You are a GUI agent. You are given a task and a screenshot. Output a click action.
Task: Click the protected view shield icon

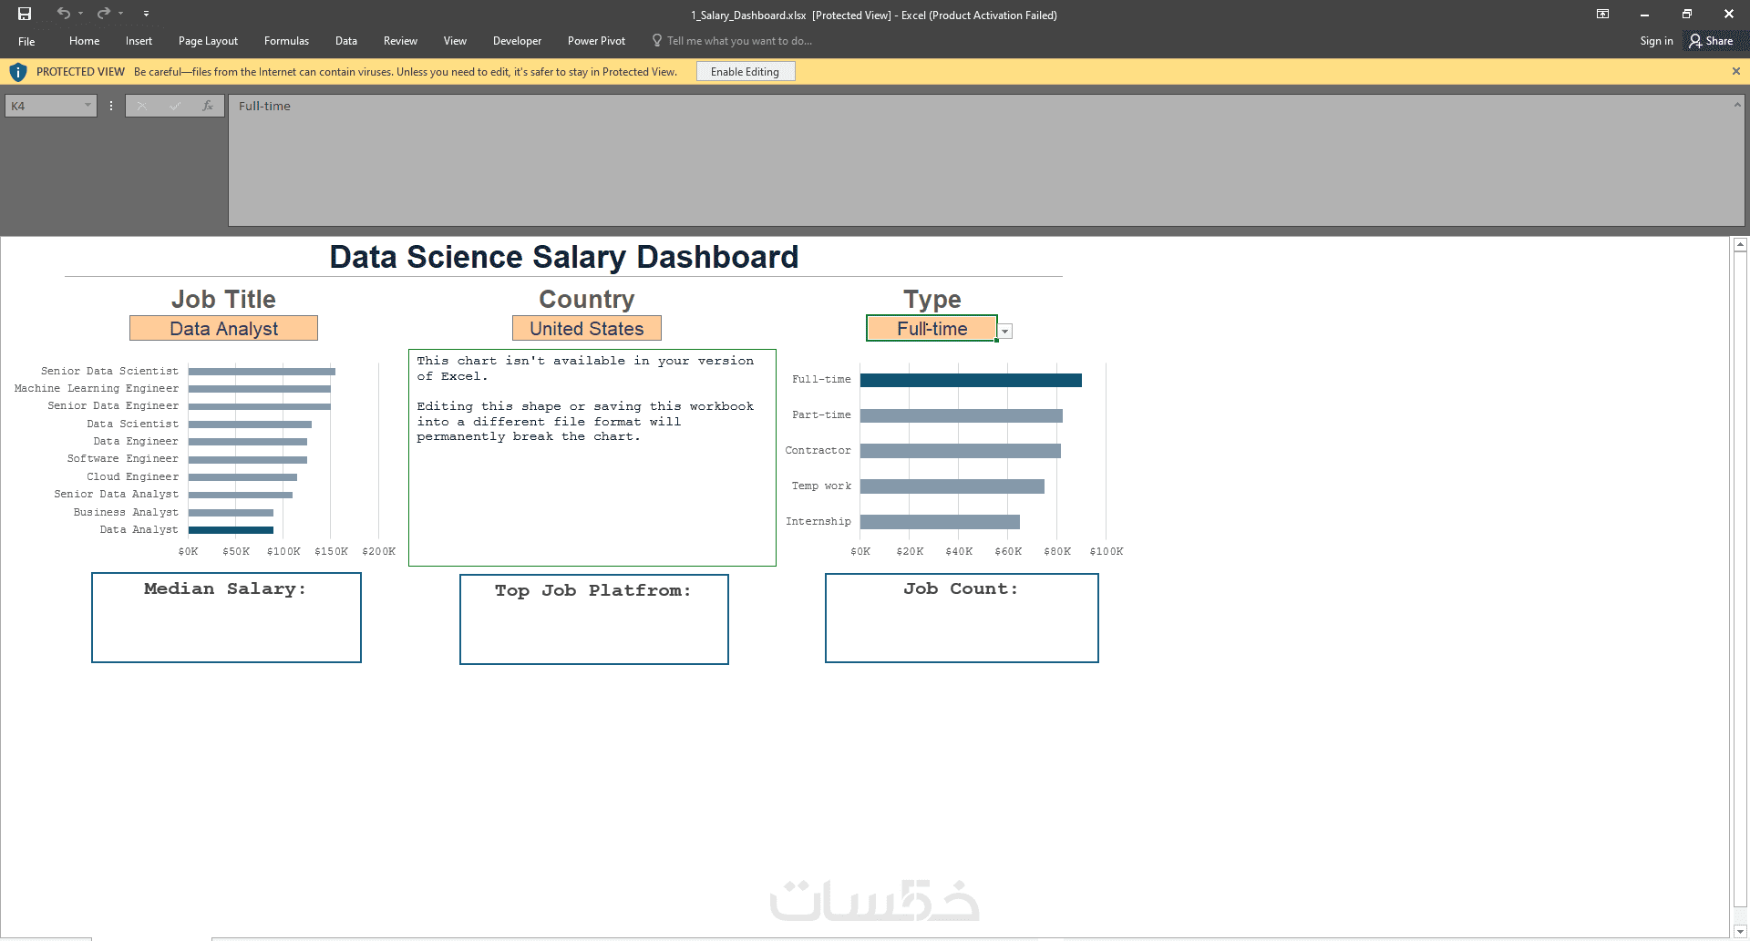(x=18, y=72)
